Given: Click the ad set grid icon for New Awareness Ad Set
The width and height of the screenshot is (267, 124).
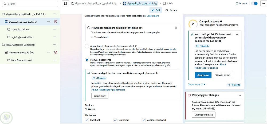Looking at the screenshot, I should click(6, 52).
